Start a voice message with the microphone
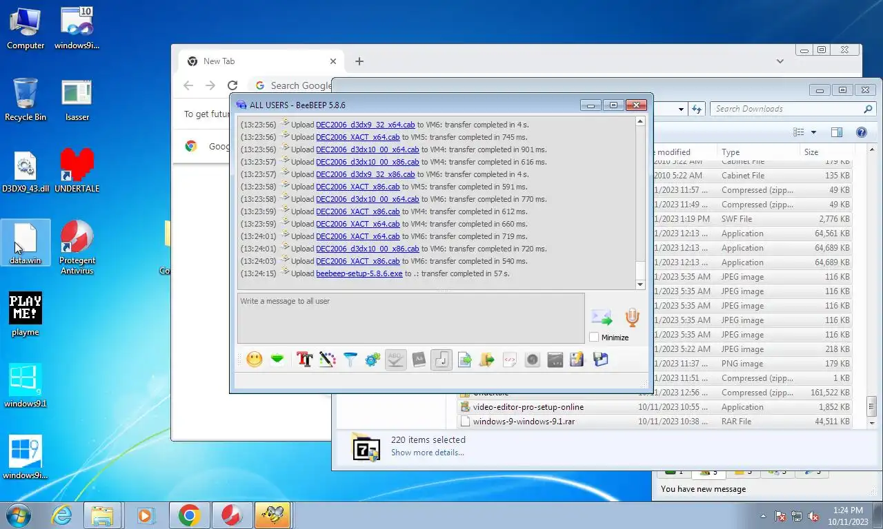The image size is (883, 529). point(632,317)
